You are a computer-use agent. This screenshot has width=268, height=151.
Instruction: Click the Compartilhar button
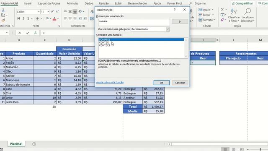point(242,3)
